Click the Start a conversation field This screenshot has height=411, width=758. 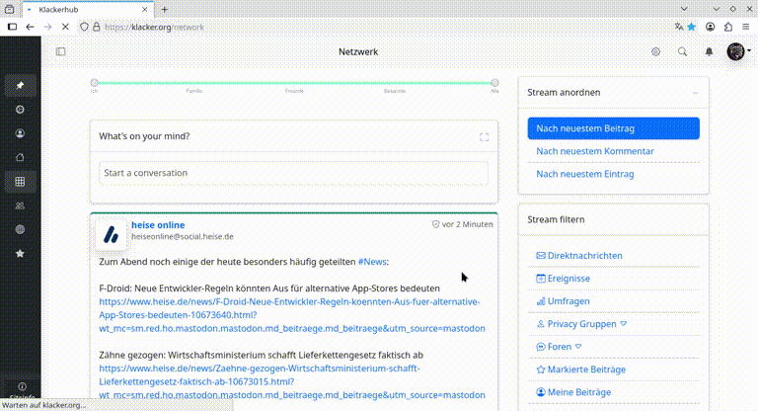(x=293, y=173)
